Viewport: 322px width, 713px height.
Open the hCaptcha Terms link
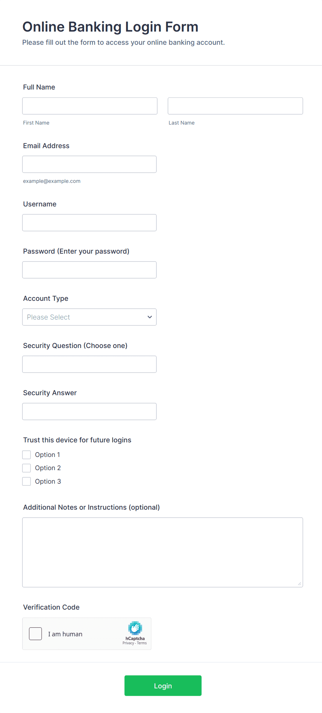(x=142, y=643)
